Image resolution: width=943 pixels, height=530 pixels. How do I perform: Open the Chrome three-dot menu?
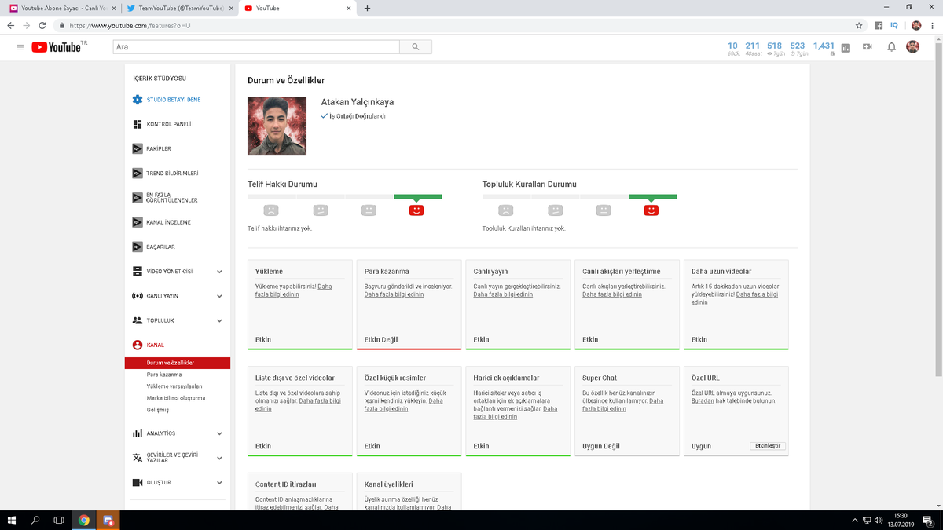coord(932,25)
